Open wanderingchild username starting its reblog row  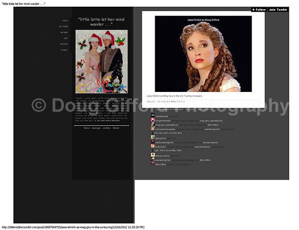163,160
